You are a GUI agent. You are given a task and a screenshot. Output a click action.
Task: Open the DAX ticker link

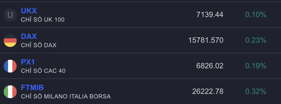click(x=29, y=36)
